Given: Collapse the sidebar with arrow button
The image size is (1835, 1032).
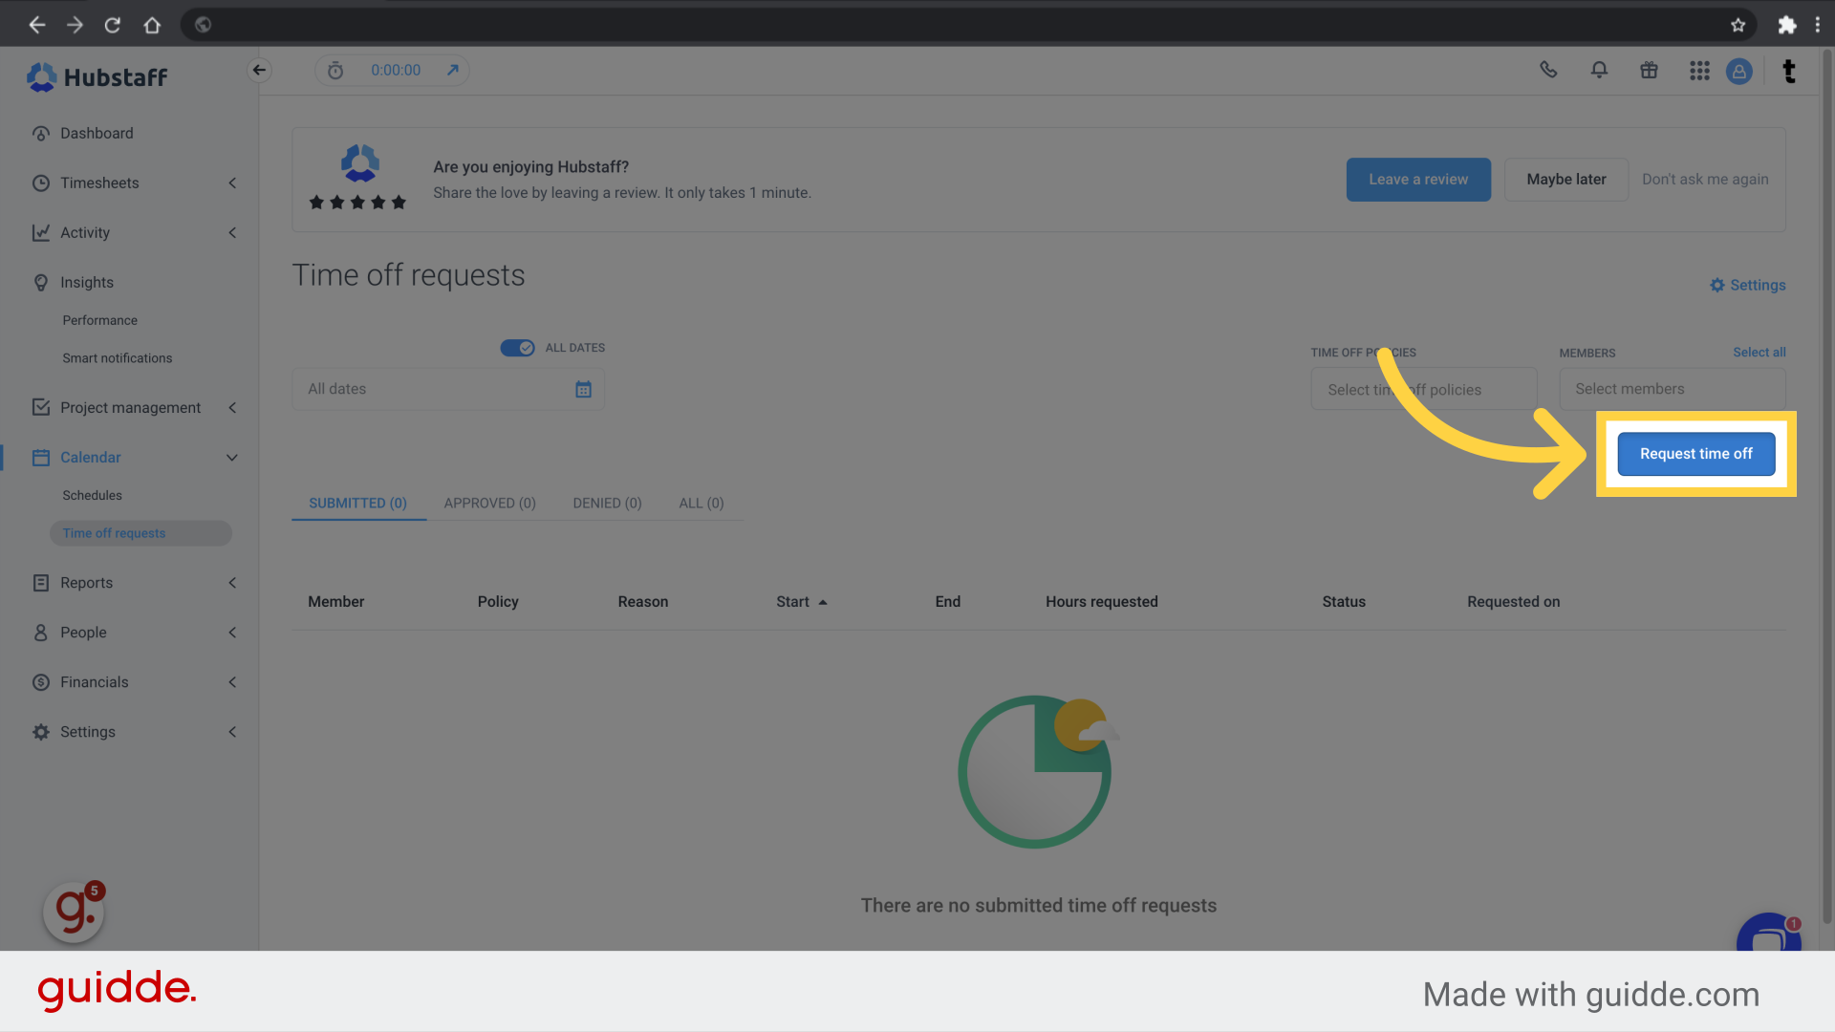Looking at the screenshot, I should (259, 70).
